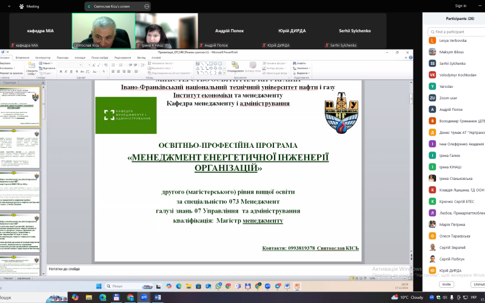Close the slide thumbnails pane

tap(43, 83)
